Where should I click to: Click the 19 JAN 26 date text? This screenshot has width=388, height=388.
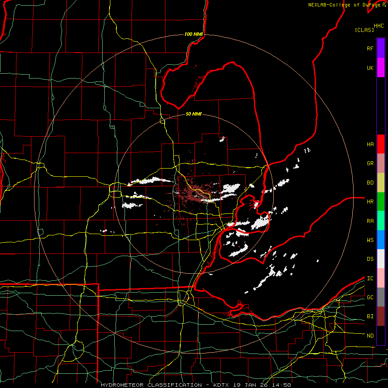250,385
